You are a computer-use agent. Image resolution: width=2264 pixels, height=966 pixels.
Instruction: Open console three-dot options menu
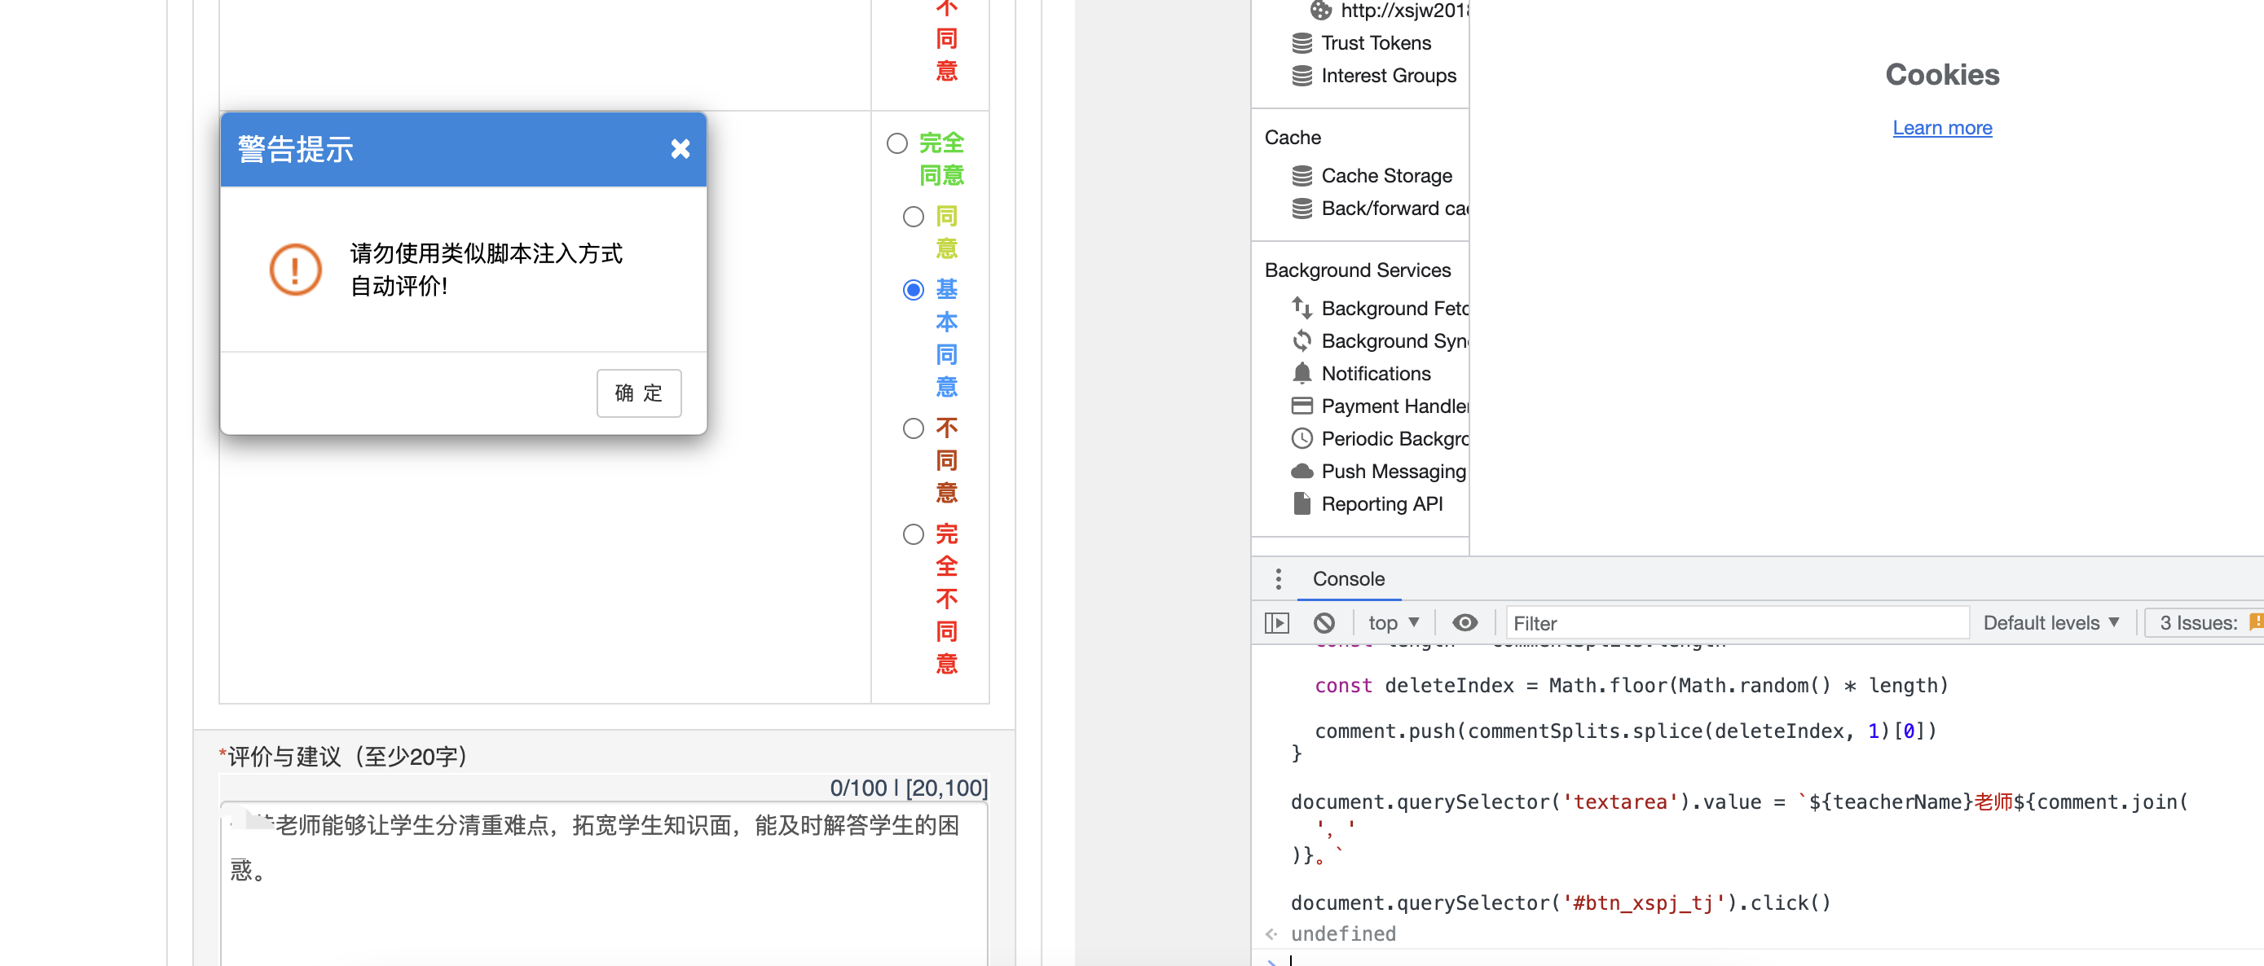tap(1278, 579)
